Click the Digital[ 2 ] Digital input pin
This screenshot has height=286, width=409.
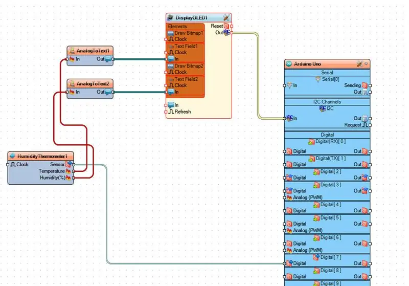284,178
